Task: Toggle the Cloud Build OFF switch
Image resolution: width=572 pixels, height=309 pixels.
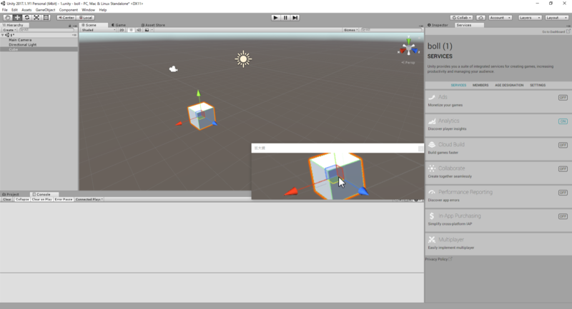Action: [563, 145]
